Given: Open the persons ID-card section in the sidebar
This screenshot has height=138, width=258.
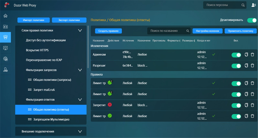Looking at the screenshot, I should [x=5, y=27].
